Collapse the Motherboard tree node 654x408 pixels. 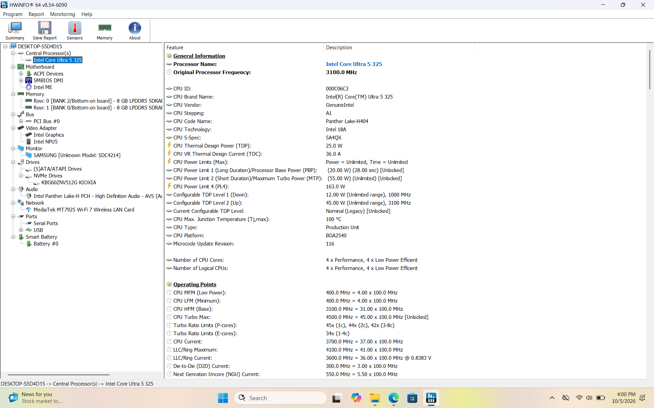(x=13, y=67)
